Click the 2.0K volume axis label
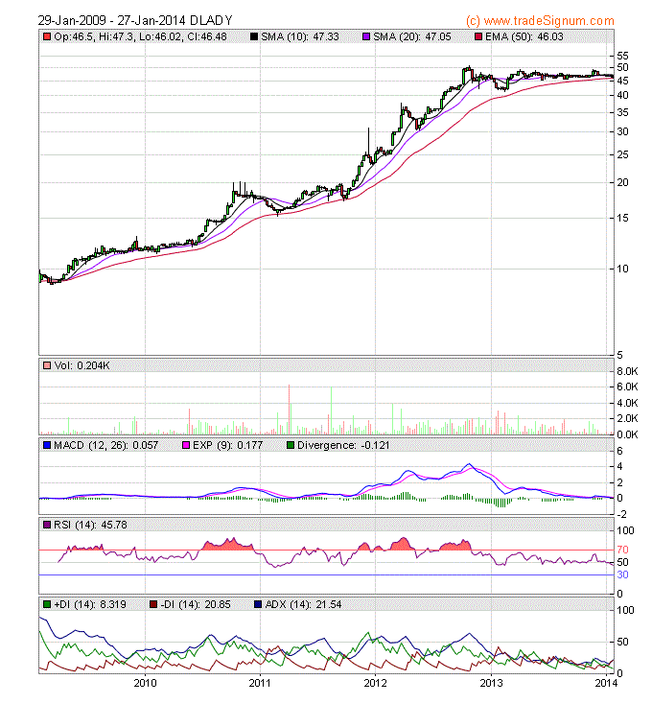Image resolution: width=652 pixels, height=703 pixels. coord(627,418)
